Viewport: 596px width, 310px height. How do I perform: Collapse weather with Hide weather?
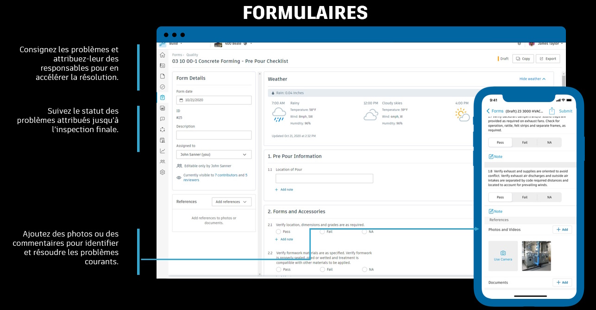[x=533, y=79]
